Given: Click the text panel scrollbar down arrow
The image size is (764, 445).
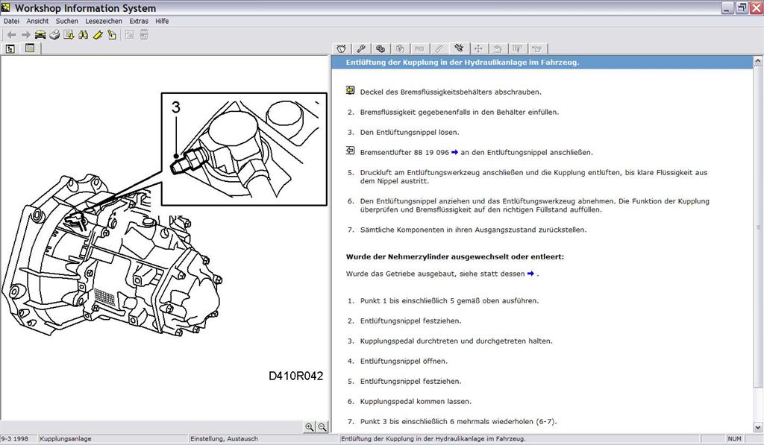Looking at the screenshot, I should click(758, 427).
